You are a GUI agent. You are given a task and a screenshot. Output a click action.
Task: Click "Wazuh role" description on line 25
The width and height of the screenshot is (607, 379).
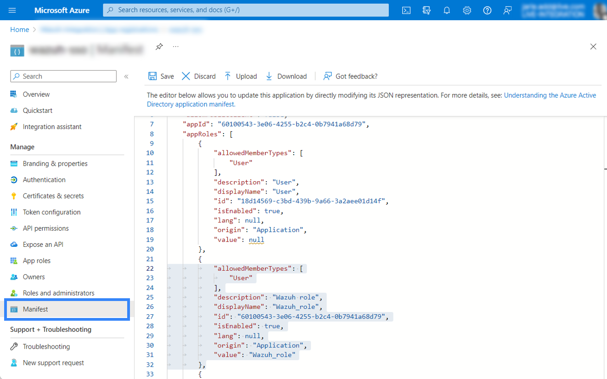297,297
